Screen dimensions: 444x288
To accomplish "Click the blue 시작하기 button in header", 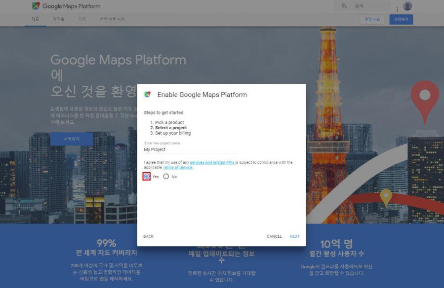I will 401,19.
